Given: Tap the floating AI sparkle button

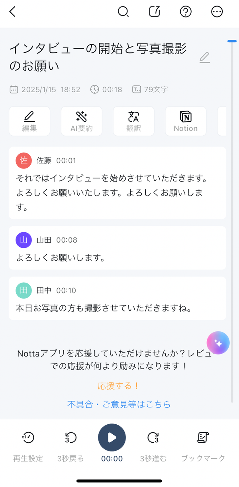Looking at the screenshot, I should tap(218, 343).
